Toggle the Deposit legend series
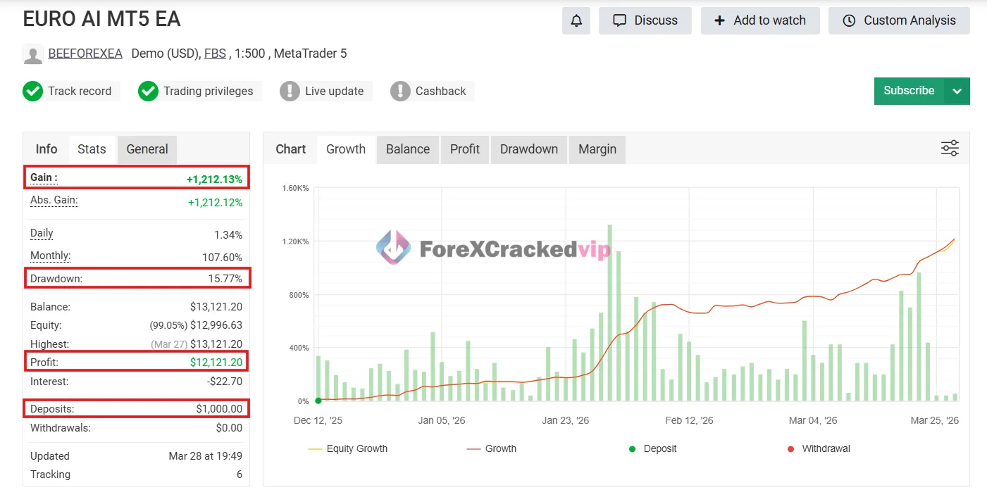Image resolution: width=987 pixels, height=497 pixels. 652,448
